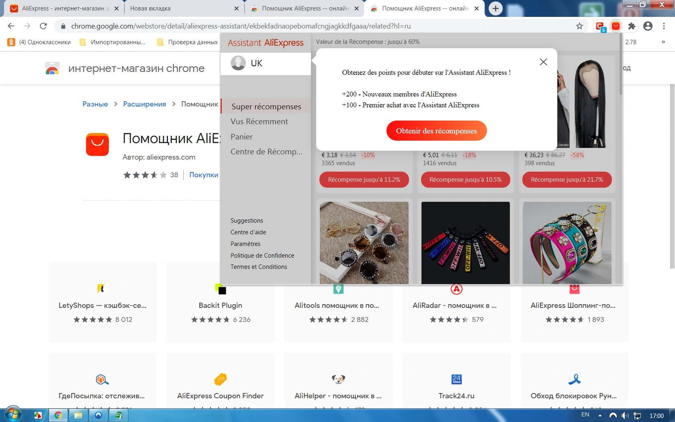
Task: Bookmark this page with the star icon
Action: tap(579, 26)
